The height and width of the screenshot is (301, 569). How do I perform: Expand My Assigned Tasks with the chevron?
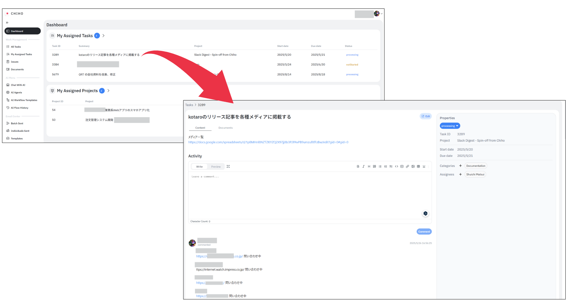(104, 36)
